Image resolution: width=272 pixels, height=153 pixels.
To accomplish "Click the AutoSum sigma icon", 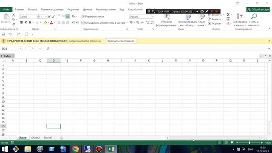I will point(228,15).
